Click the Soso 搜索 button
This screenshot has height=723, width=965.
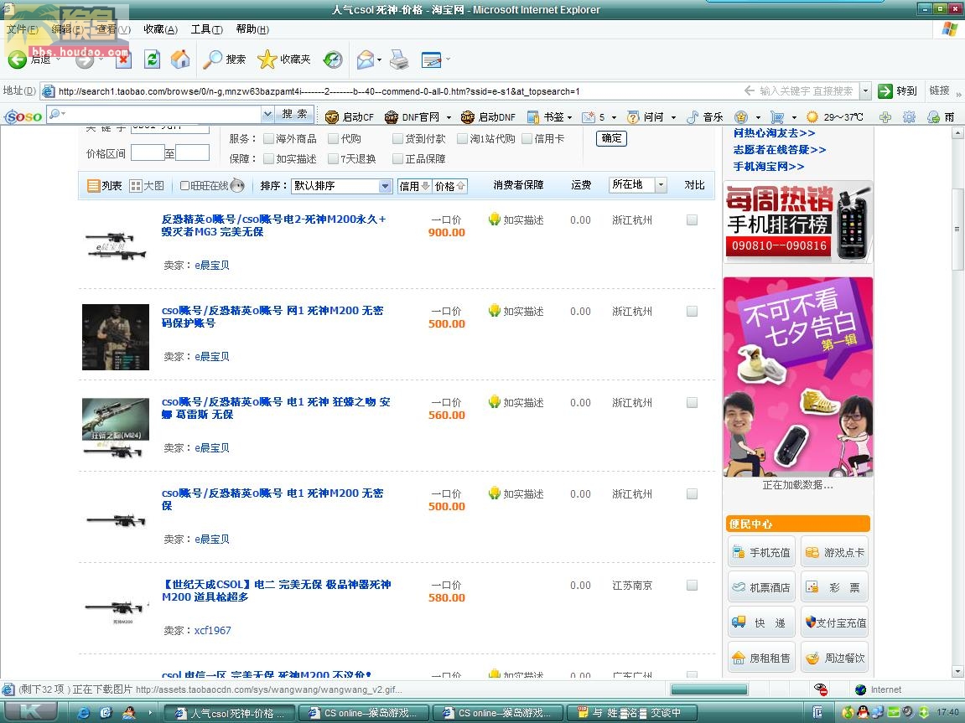294,114
